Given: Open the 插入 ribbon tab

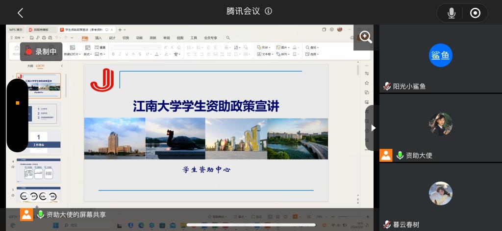Looking at the screenshot, I should click(99, 38).
